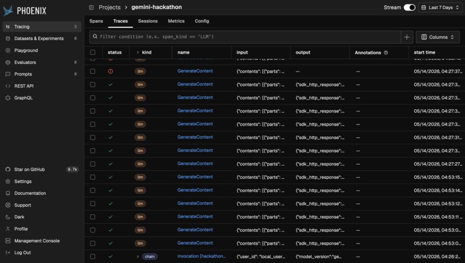The image size is (465, 263).
Task: Toggle the Stream switch
Action: [x=409, y=7]
